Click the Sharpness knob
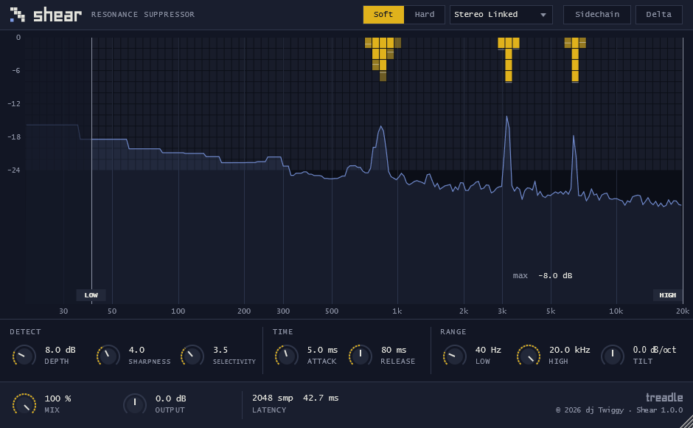The image size is (693, 428). [108, 356]
